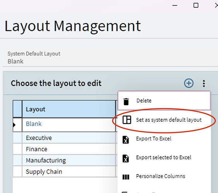Click the Choose the layout to edit heading
This screenshot has height=193, width=218.
[56, 83]
